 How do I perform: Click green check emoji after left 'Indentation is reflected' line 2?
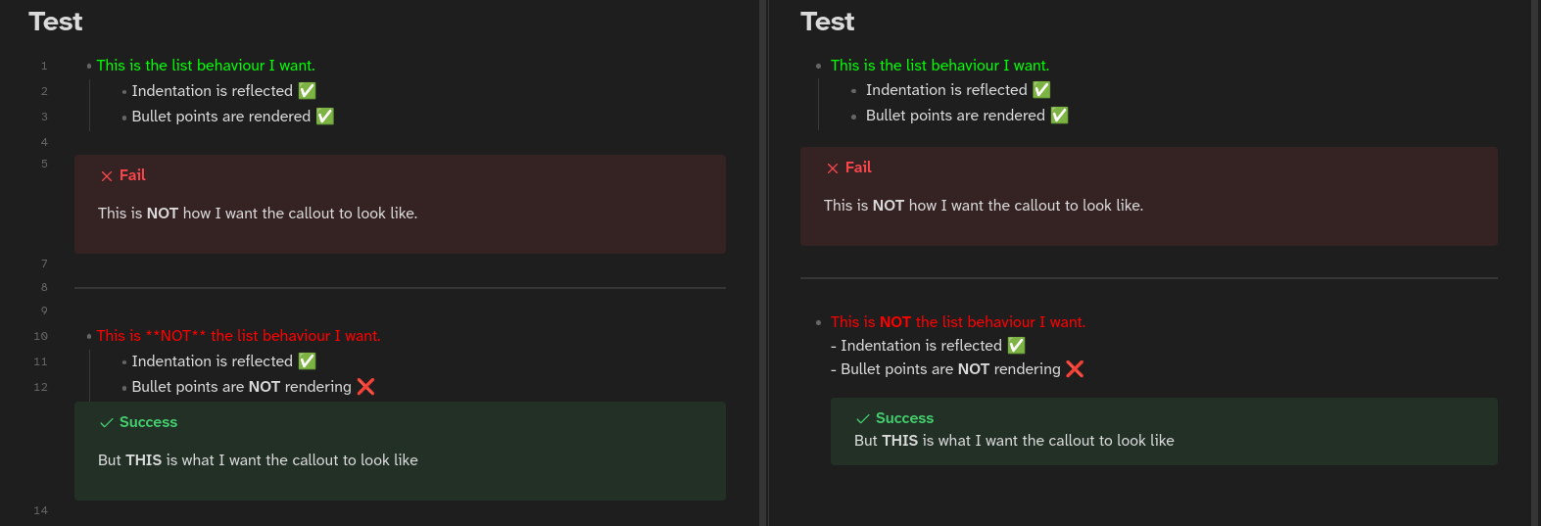[x=308, y=91]
